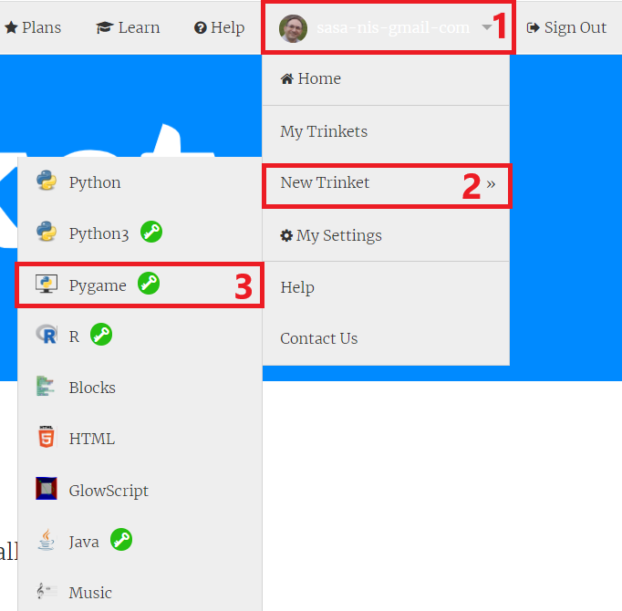Viewport: 622px width, 611px height.
Task: Go to Home in account menu
Action: click(x=386, y=79)
